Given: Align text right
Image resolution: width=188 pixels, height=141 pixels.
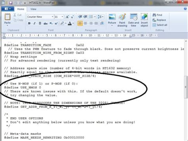Looking at the screenshot, I should click(x=91, y=23).
